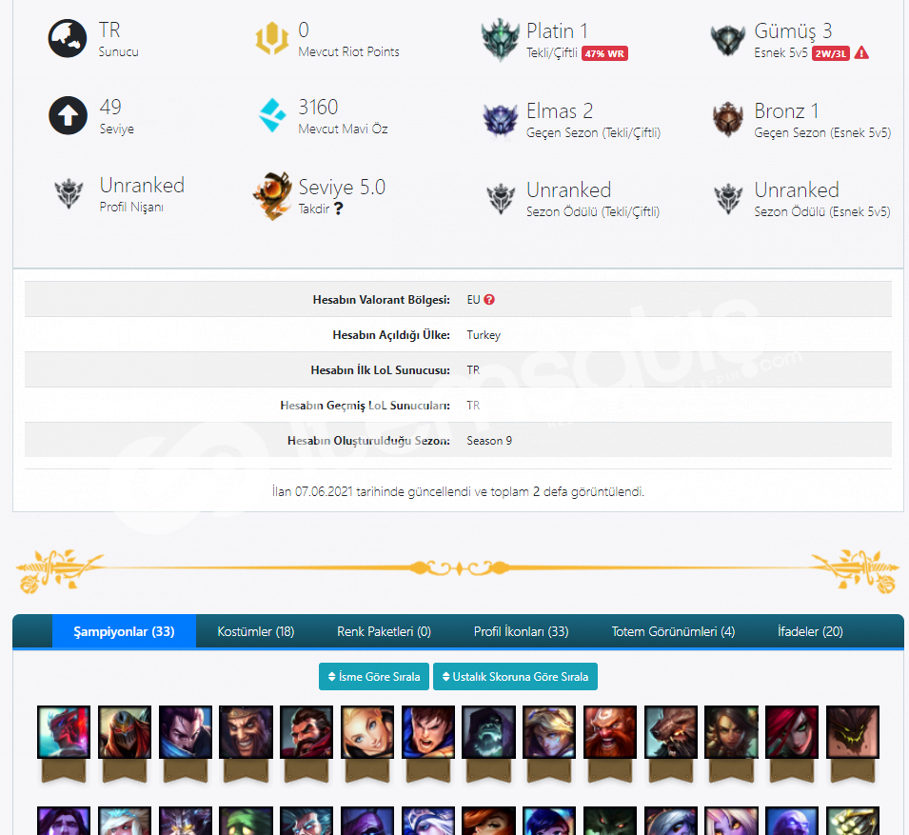This screenshot has width=909, height=835.
Task: Click the Gümüş 3 rank emblem
Action: pos(727,40)
